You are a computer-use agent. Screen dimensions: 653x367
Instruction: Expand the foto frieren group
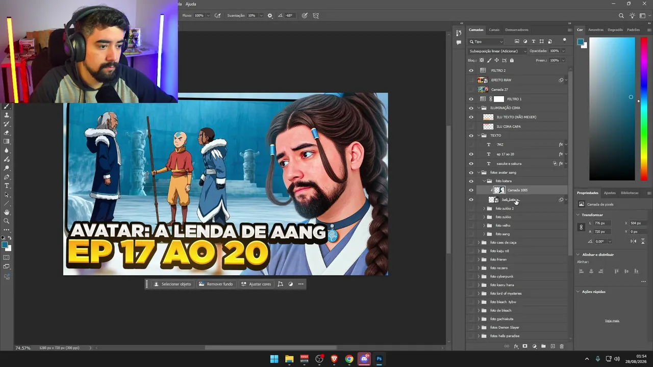[479, 259]
